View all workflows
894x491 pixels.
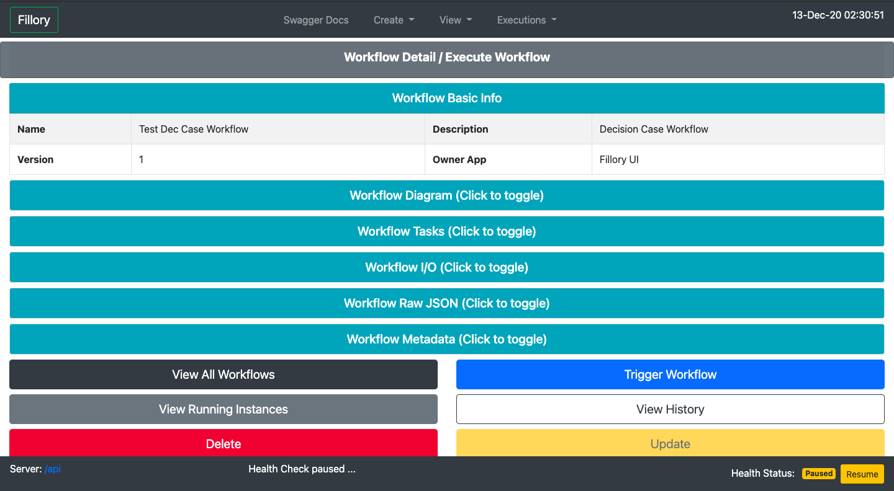pos(223,374)
